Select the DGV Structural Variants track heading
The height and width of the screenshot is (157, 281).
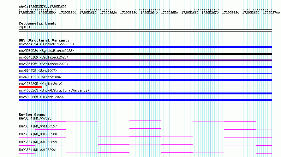44,40
